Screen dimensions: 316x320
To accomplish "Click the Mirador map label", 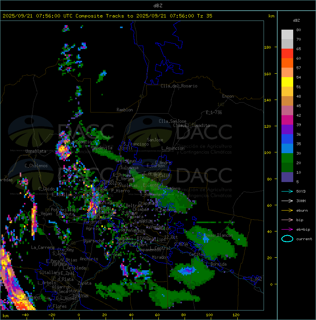I will pyautogui.click(x=160, y=257).
